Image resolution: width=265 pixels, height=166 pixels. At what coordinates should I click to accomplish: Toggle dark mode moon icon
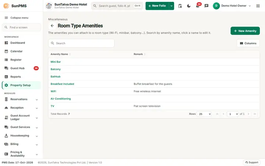(x=189, y=6)
